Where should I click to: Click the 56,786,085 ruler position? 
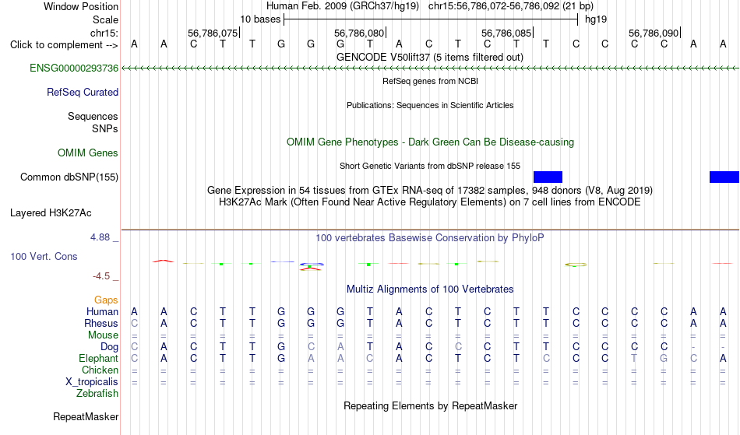point(506,33)
